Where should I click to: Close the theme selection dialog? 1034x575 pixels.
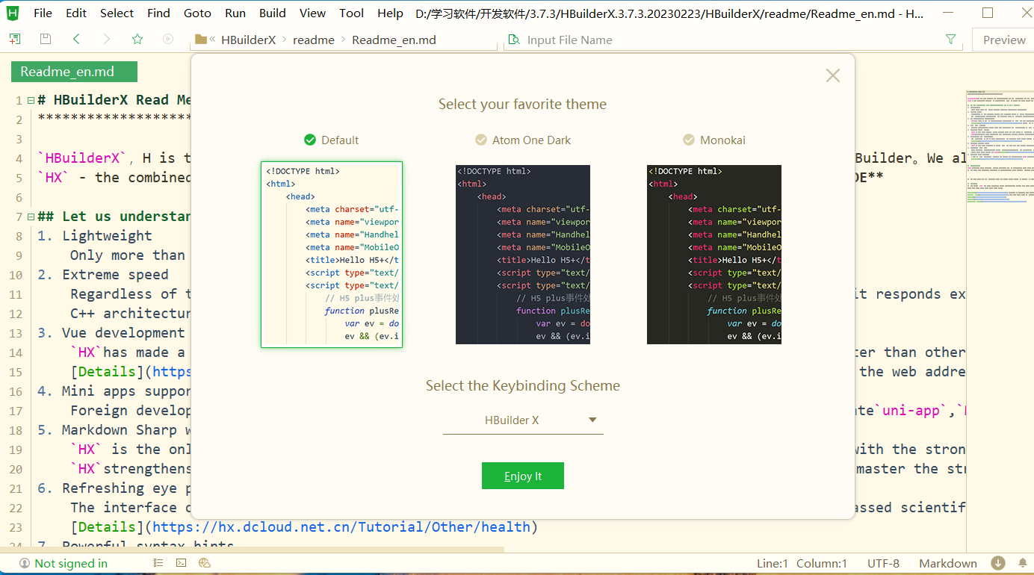coord(833,75)
